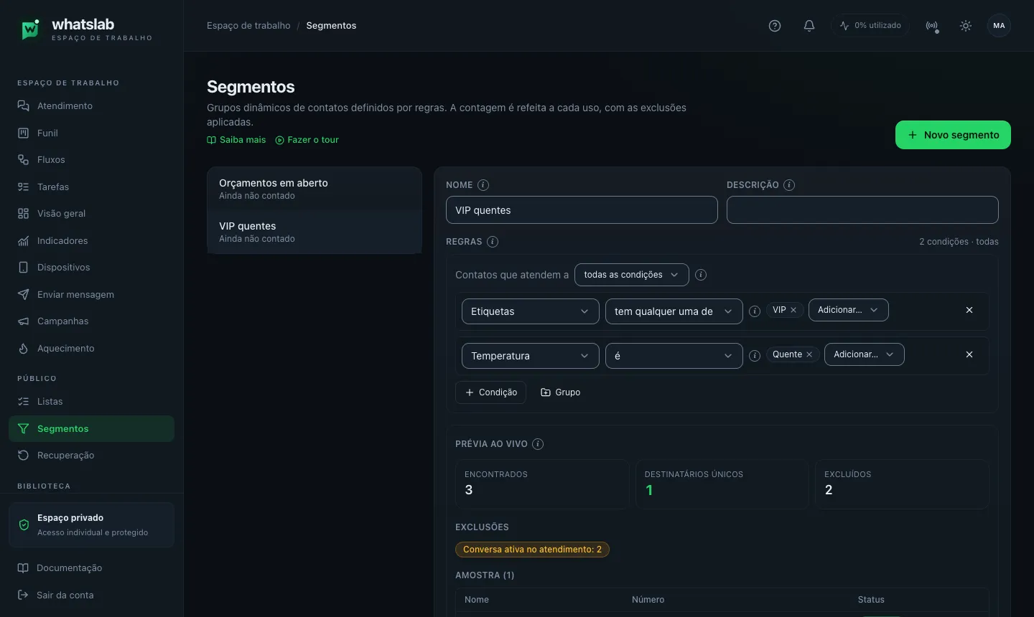This screenshot has width=1034, height=617.
Task: Open the MA user avatar menu
Action: click(999, 26)
